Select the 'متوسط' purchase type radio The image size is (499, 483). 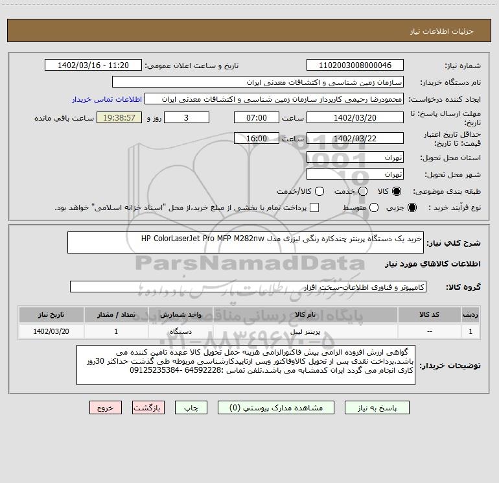tap(374, 207)
